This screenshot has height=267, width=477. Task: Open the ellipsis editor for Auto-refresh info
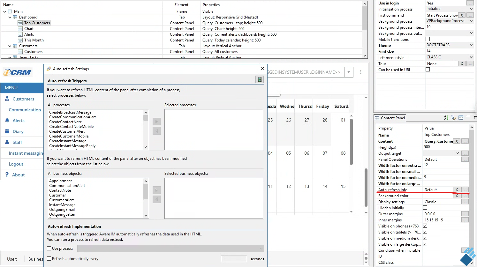465,190
